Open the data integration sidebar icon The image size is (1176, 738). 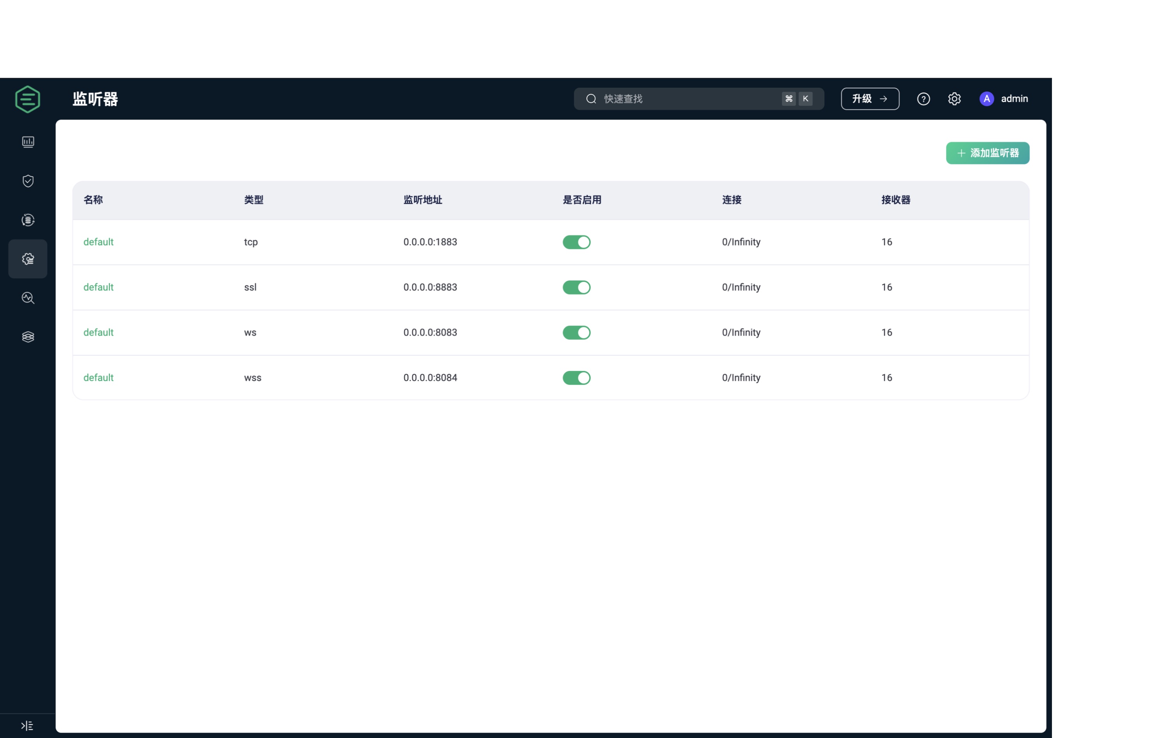pyautogui.click(x=28, y=220)
